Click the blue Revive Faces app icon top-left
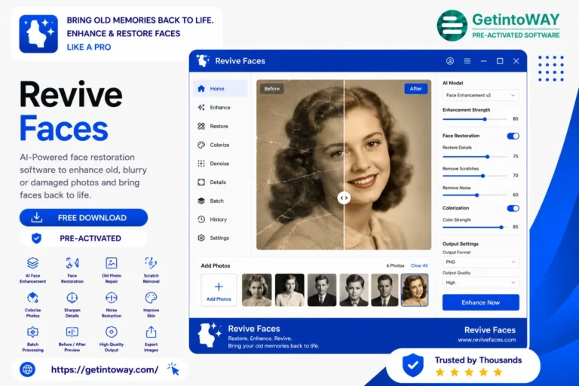This screenshot has height=386, width=579. pos(38,34)
